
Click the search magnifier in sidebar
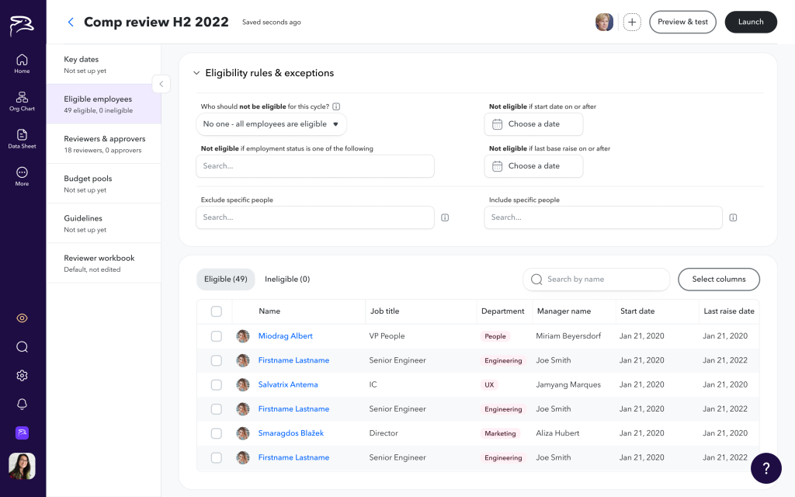click(22, 347)
